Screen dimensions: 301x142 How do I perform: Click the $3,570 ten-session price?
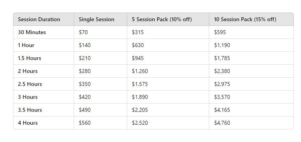point(222,97)
